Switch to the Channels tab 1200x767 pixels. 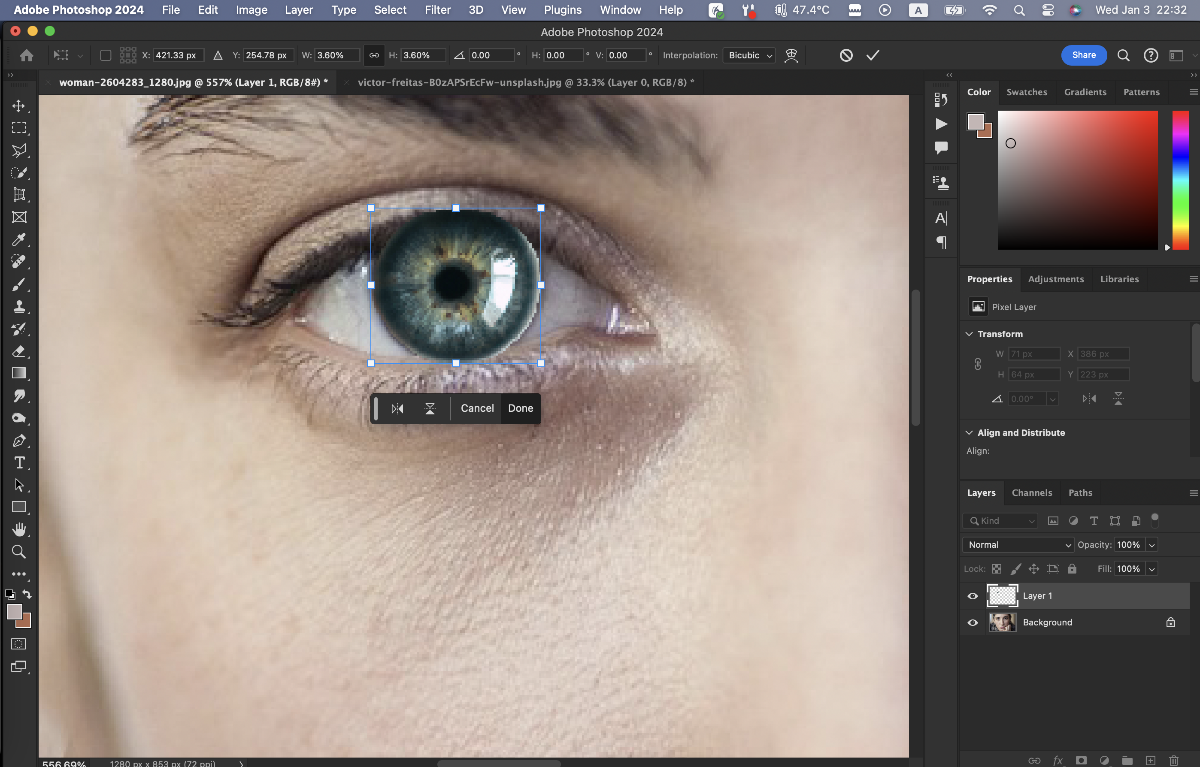tap(1032, 492)
